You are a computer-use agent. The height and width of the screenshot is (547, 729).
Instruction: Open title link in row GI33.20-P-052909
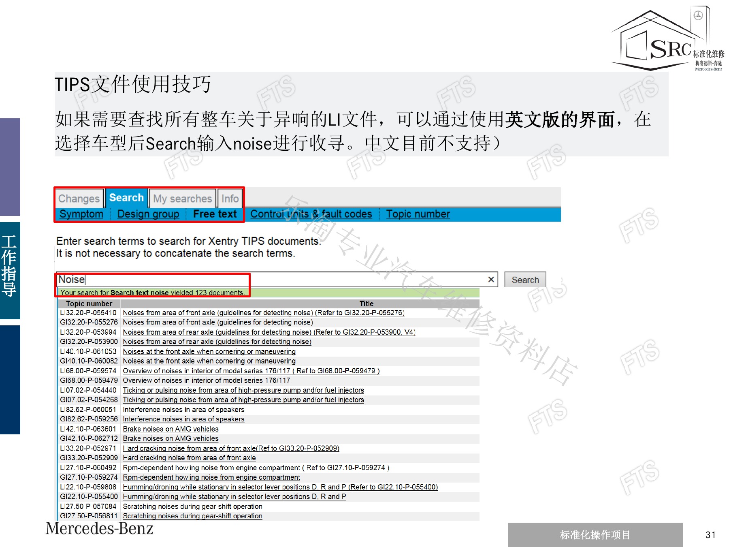(189, 458)
